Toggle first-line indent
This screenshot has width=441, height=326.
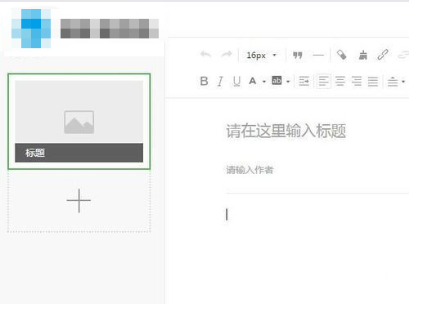[304, 82]
